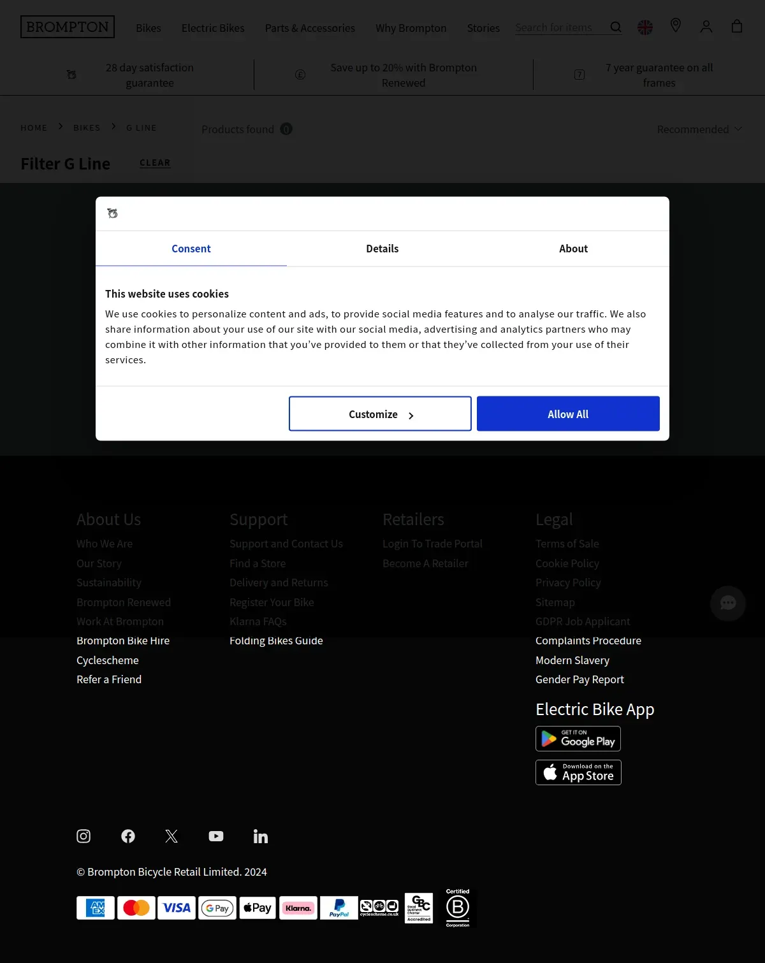Open Brompton's Instagram page
This screenshot has width=765, height=963.
(x=84, y=836)
